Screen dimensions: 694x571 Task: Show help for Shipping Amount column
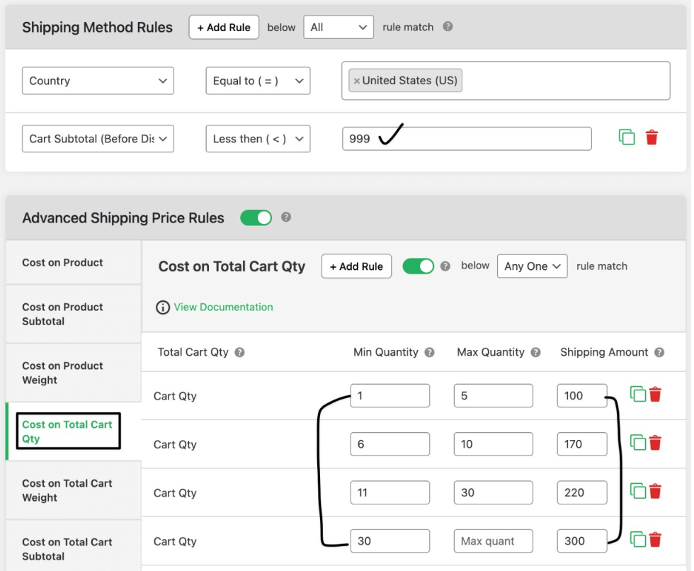tap(659, 352)
